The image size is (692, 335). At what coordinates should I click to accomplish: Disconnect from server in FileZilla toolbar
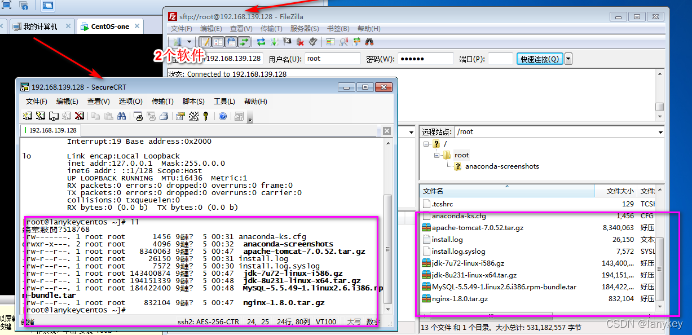pos(301,42)
